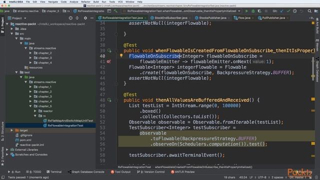The image size is (320, 180).
Task: Open the Terminal tool window
Action: pos(54,172)
